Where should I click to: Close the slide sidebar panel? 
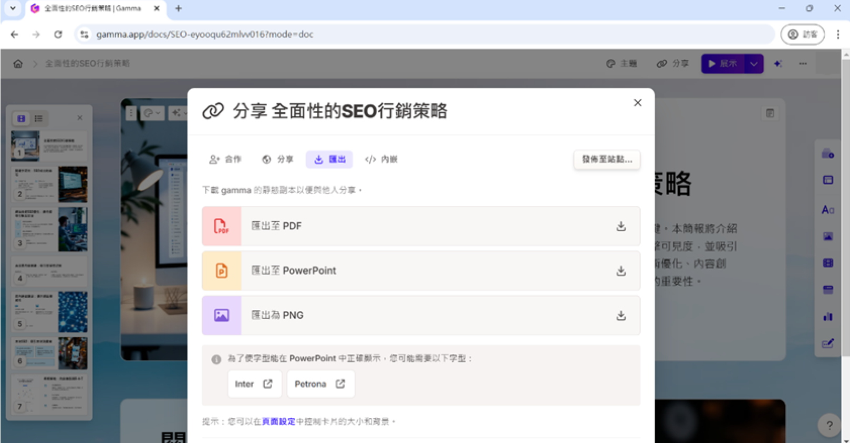pyautogui.click(x=80, y=118)
